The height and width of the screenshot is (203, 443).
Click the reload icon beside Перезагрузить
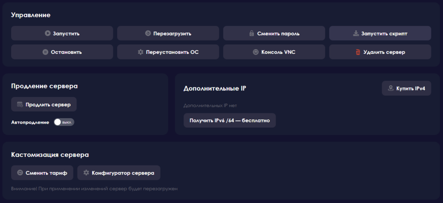(x=148, y=34)
